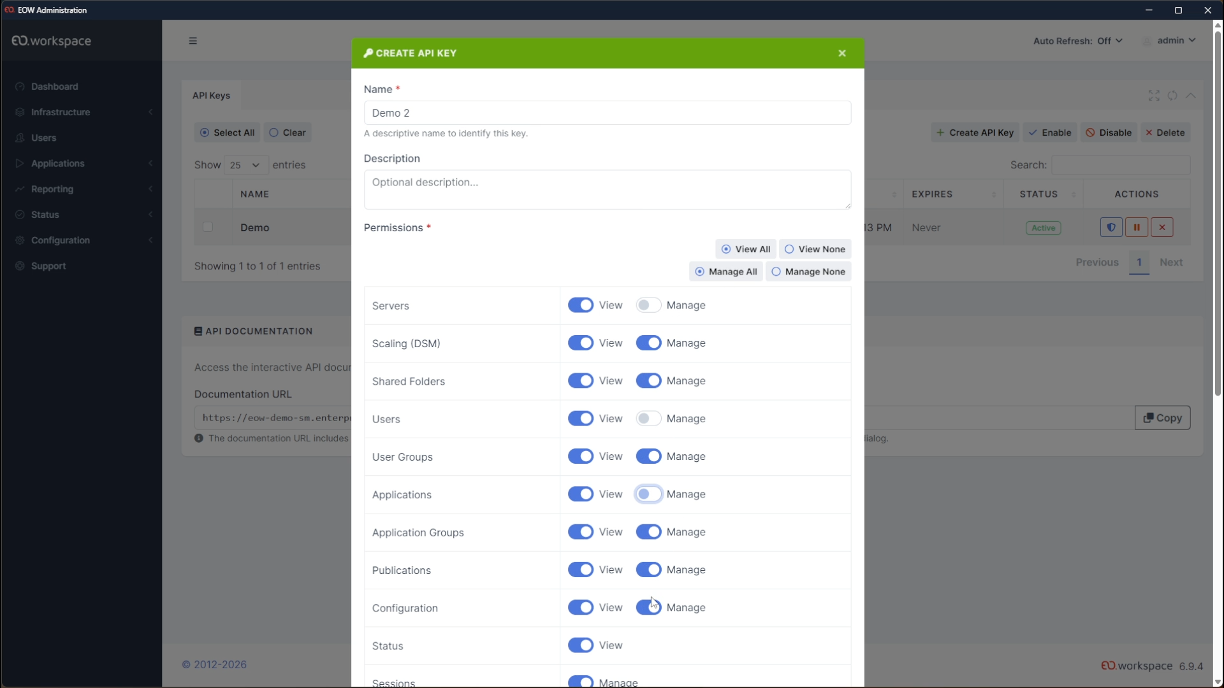Check the Demo row checkbox
1224x688 pixels.
[x=207, y=227]
